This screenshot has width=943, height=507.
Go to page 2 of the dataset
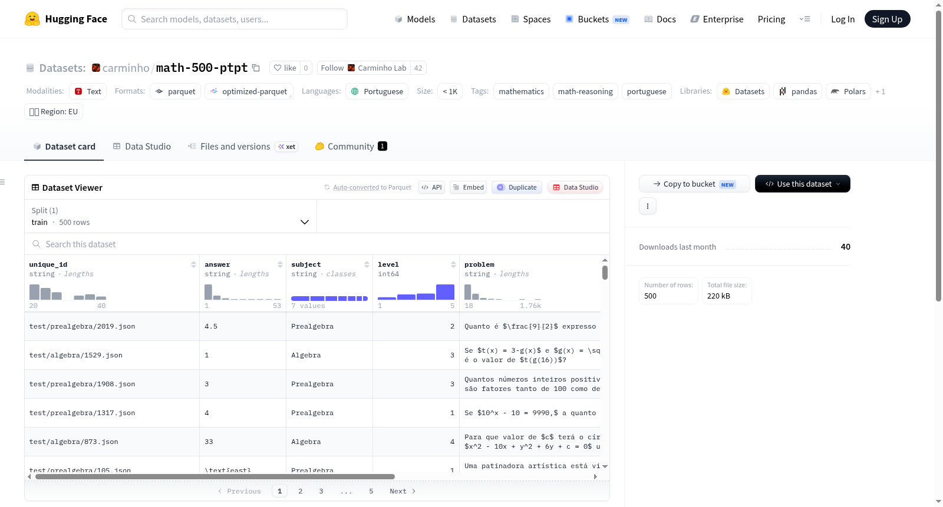[x=301, y=491]
